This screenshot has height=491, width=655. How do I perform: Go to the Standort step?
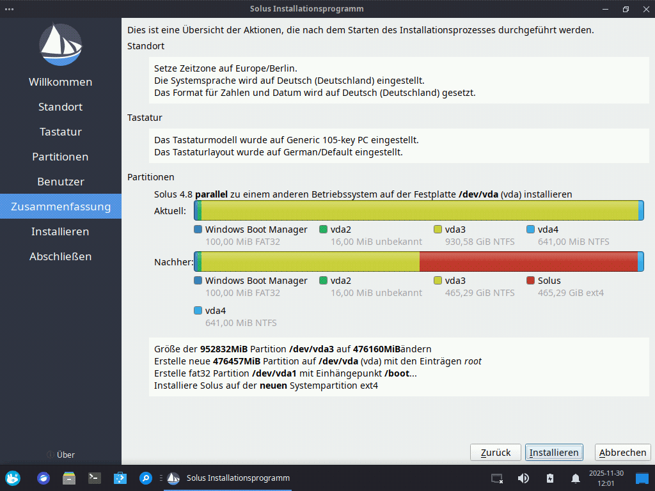point(61,107)
